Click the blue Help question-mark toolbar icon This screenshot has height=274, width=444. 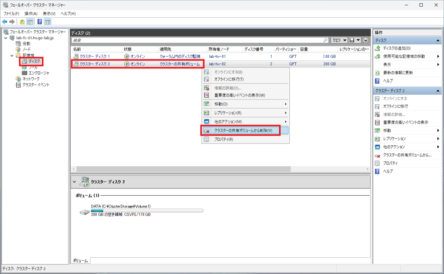pos(40,21)
